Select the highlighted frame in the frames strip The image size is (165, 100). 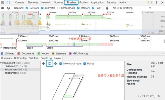74,44
